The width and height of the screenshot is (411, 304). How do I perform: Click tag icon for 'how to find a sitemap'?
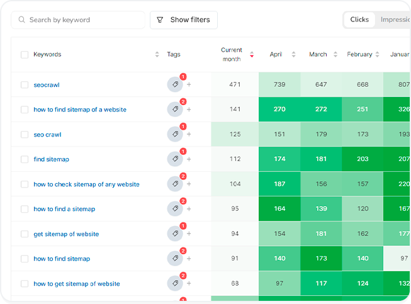point(174,209)
